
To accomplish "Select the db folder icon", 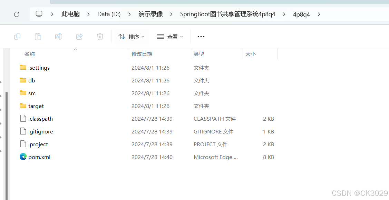I will click(x=23, y=80).
